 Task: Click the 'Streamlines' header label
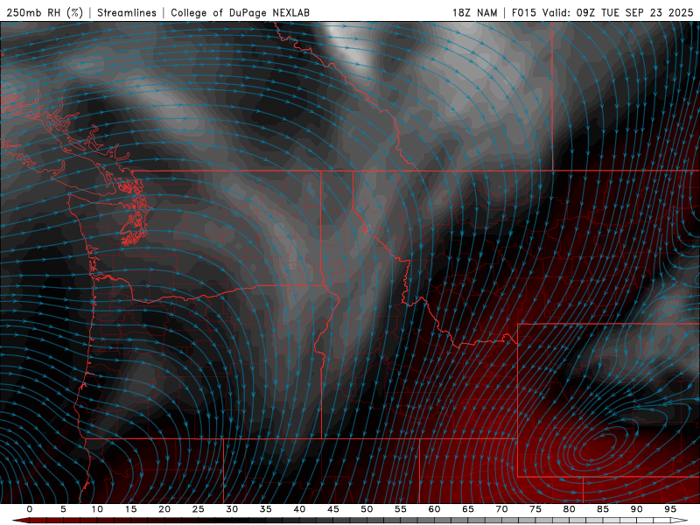127,12
